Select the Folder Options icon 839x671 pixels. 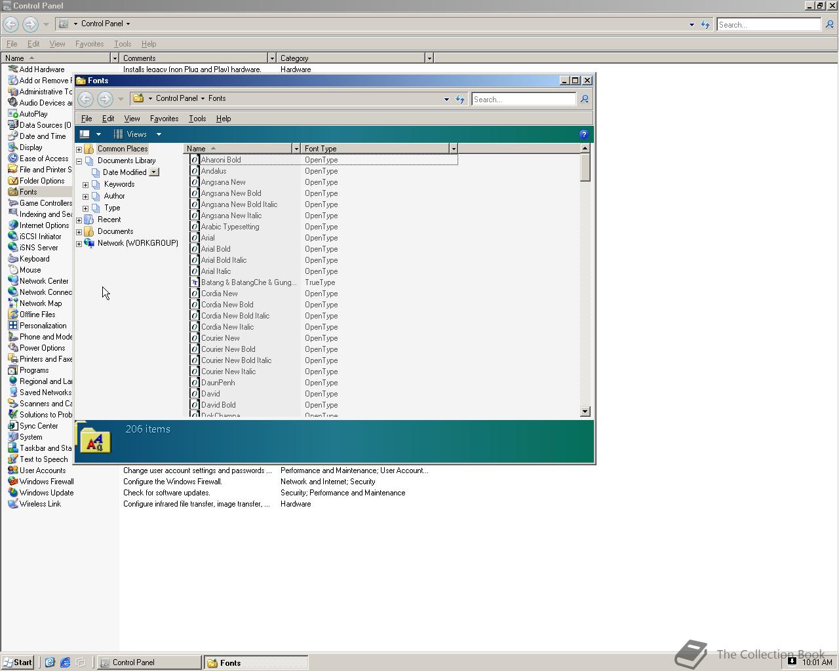coord(13,181)
